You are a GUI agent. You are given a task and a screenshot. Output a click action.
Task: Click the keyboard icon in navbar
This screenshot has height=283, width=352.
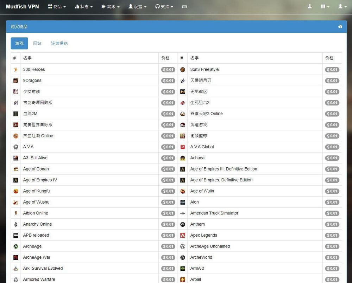(x=184, y=7)
